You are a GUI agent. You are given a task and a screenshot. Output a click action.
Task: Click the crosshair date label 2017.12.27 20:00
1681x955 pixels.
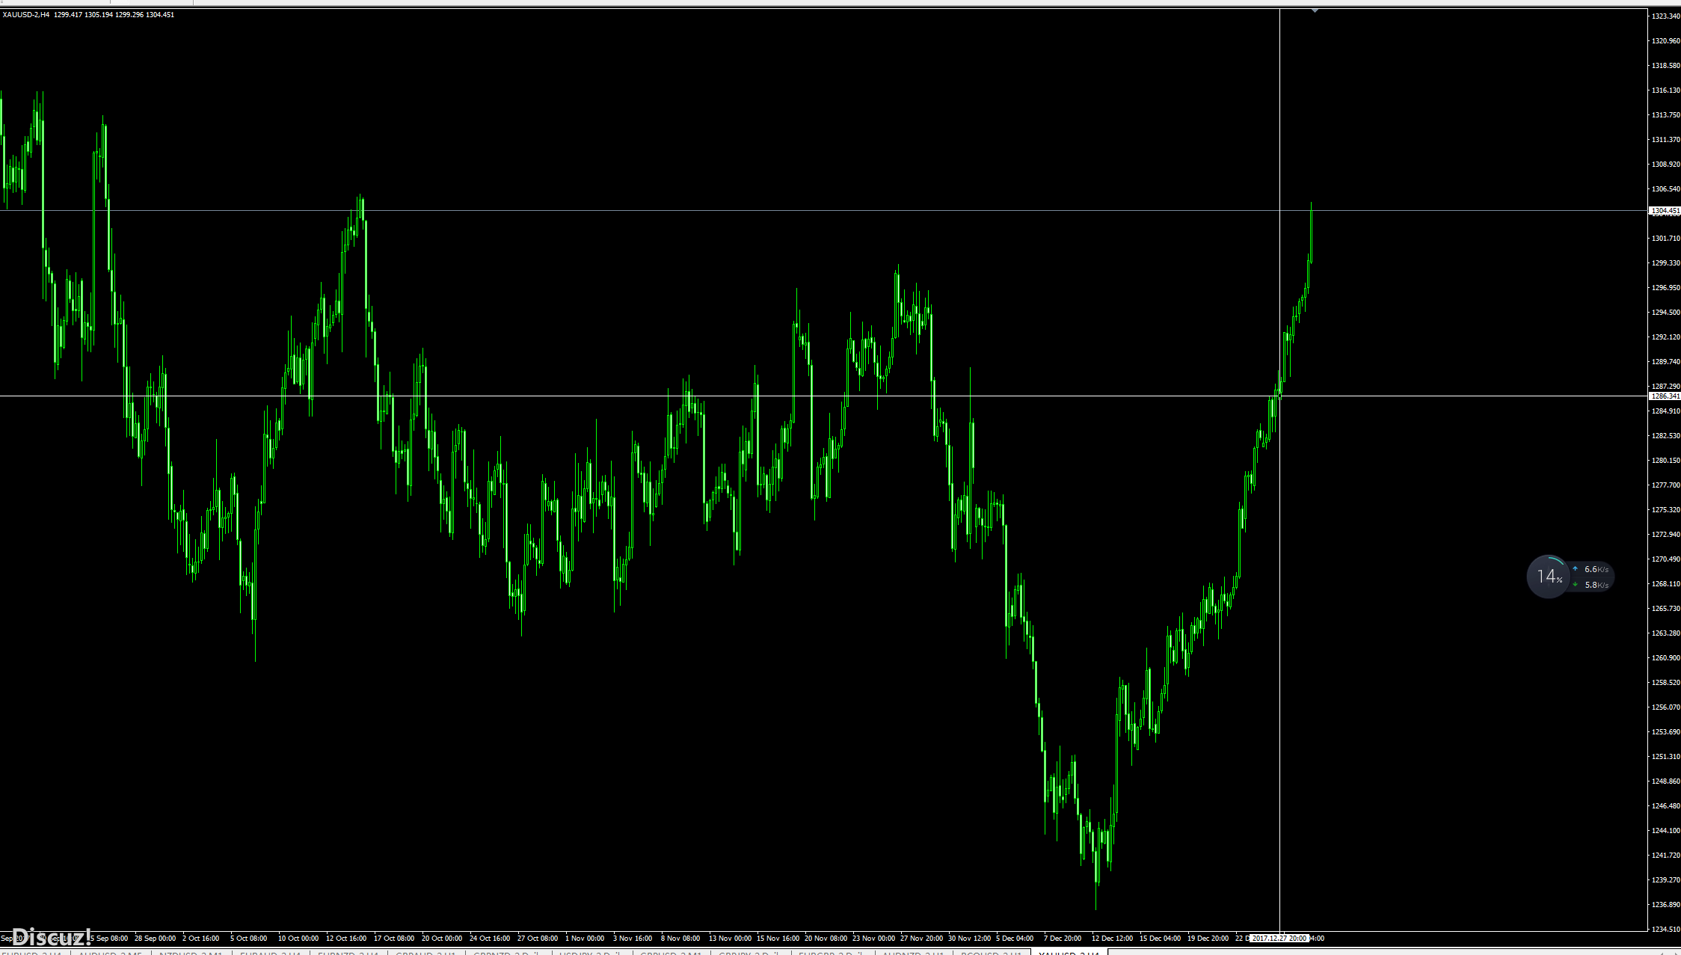click(x=1279, y=938)
